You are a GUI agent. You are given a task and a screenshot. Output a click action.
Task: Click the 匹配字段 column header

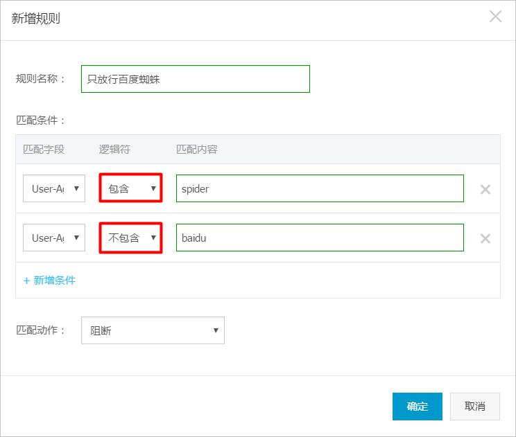(x=44, y=149)
